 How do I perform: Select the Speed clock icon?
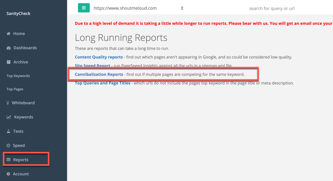[8, 145]
